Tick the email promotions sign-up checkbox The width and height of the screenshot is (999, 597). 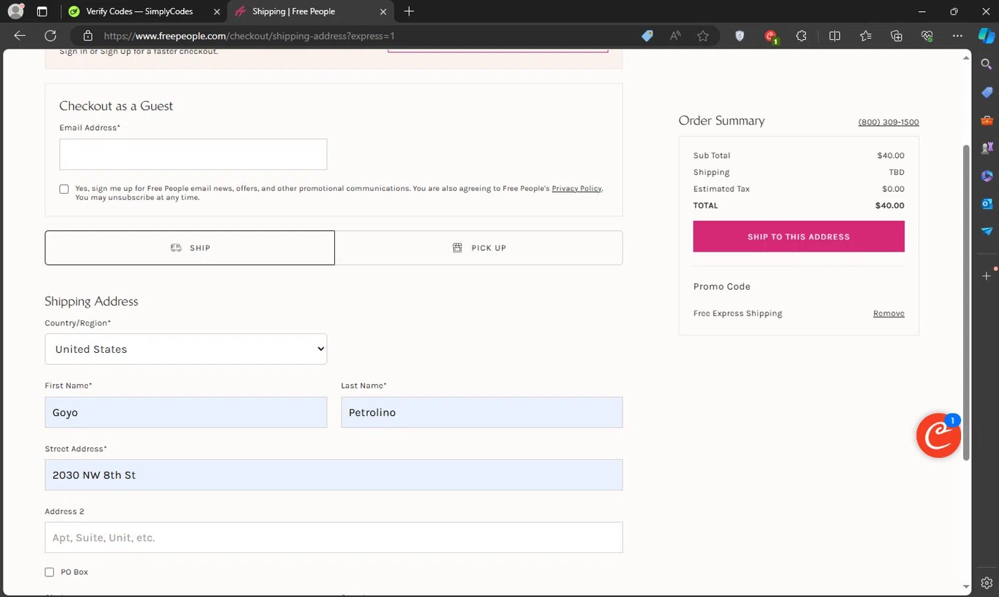pyautogui.click(x=64, y=189)
